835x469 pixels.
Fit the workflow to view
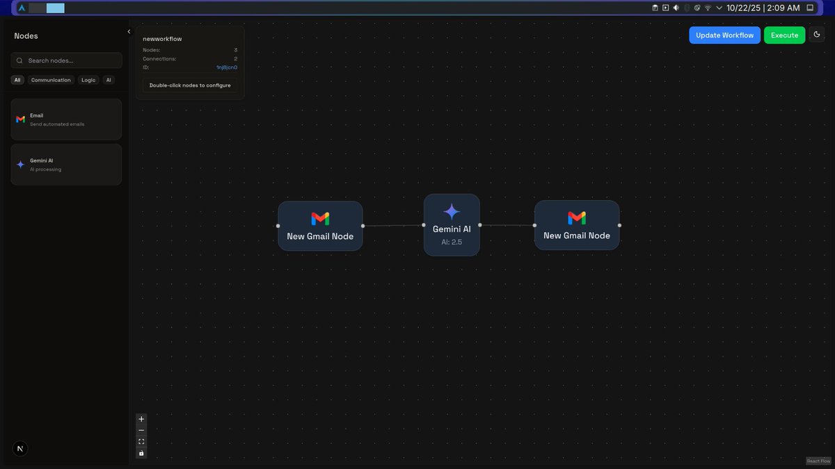141,441
